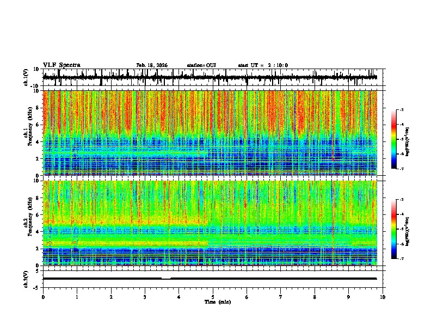Click the "Time (min)" x-axis label

tap(218, 302)
